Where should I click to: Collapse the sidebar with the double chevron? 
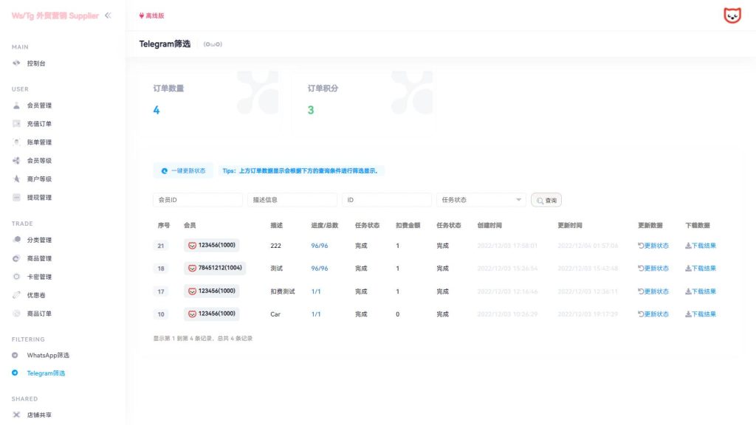coord(109,14)
